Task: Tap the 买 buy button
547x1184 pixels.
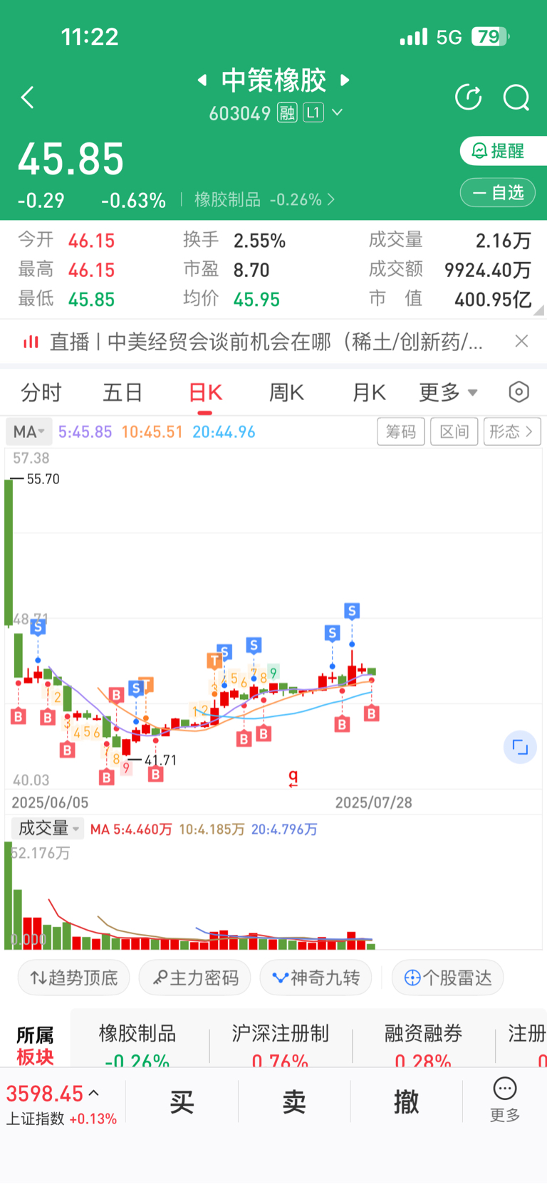Action: (182, 1101)
